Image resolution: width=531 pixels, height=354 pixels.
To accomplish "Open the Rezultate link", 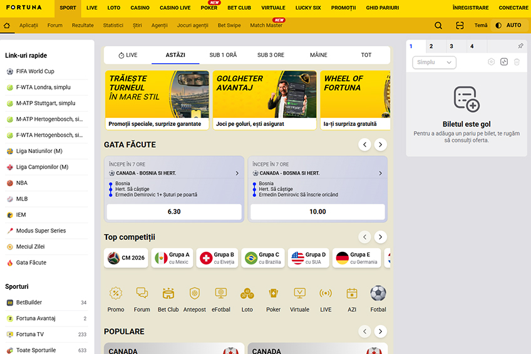I will click(x=83, y=26).
